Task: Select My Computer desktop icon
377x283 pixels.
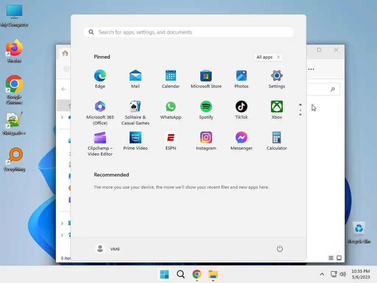Action: point(14,15)
